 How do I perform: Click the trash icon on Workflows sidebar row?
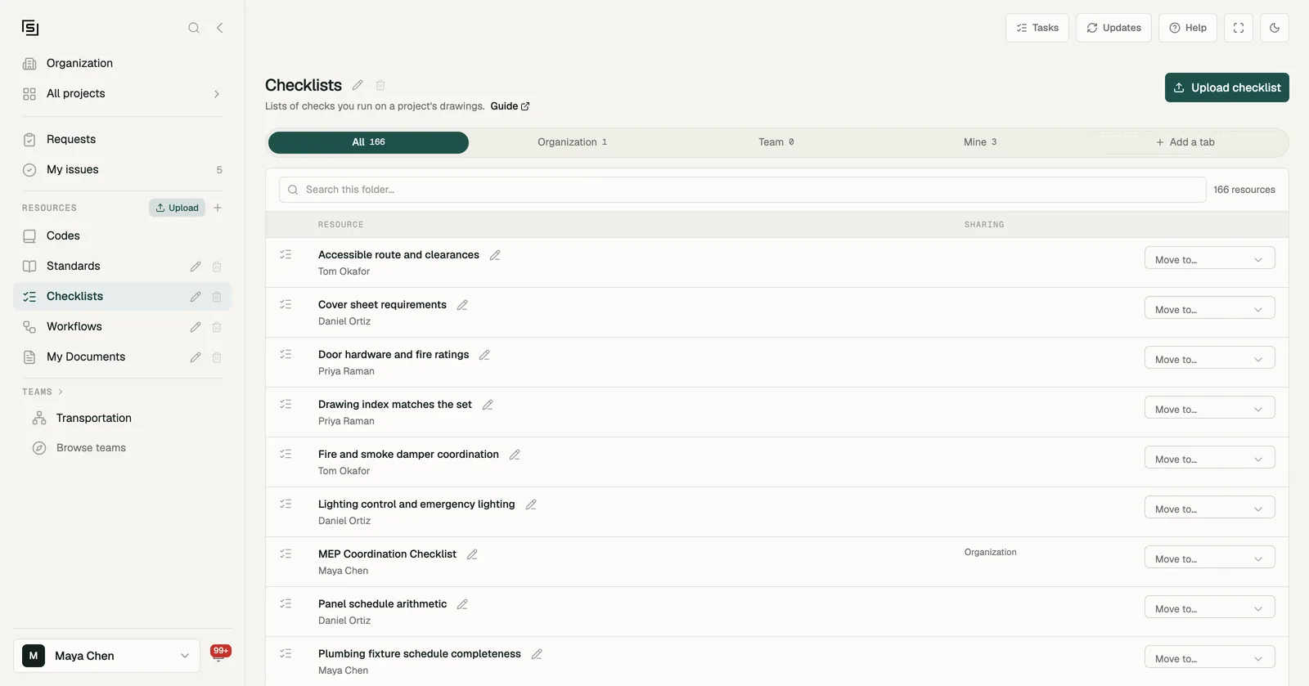click(217, 327)
